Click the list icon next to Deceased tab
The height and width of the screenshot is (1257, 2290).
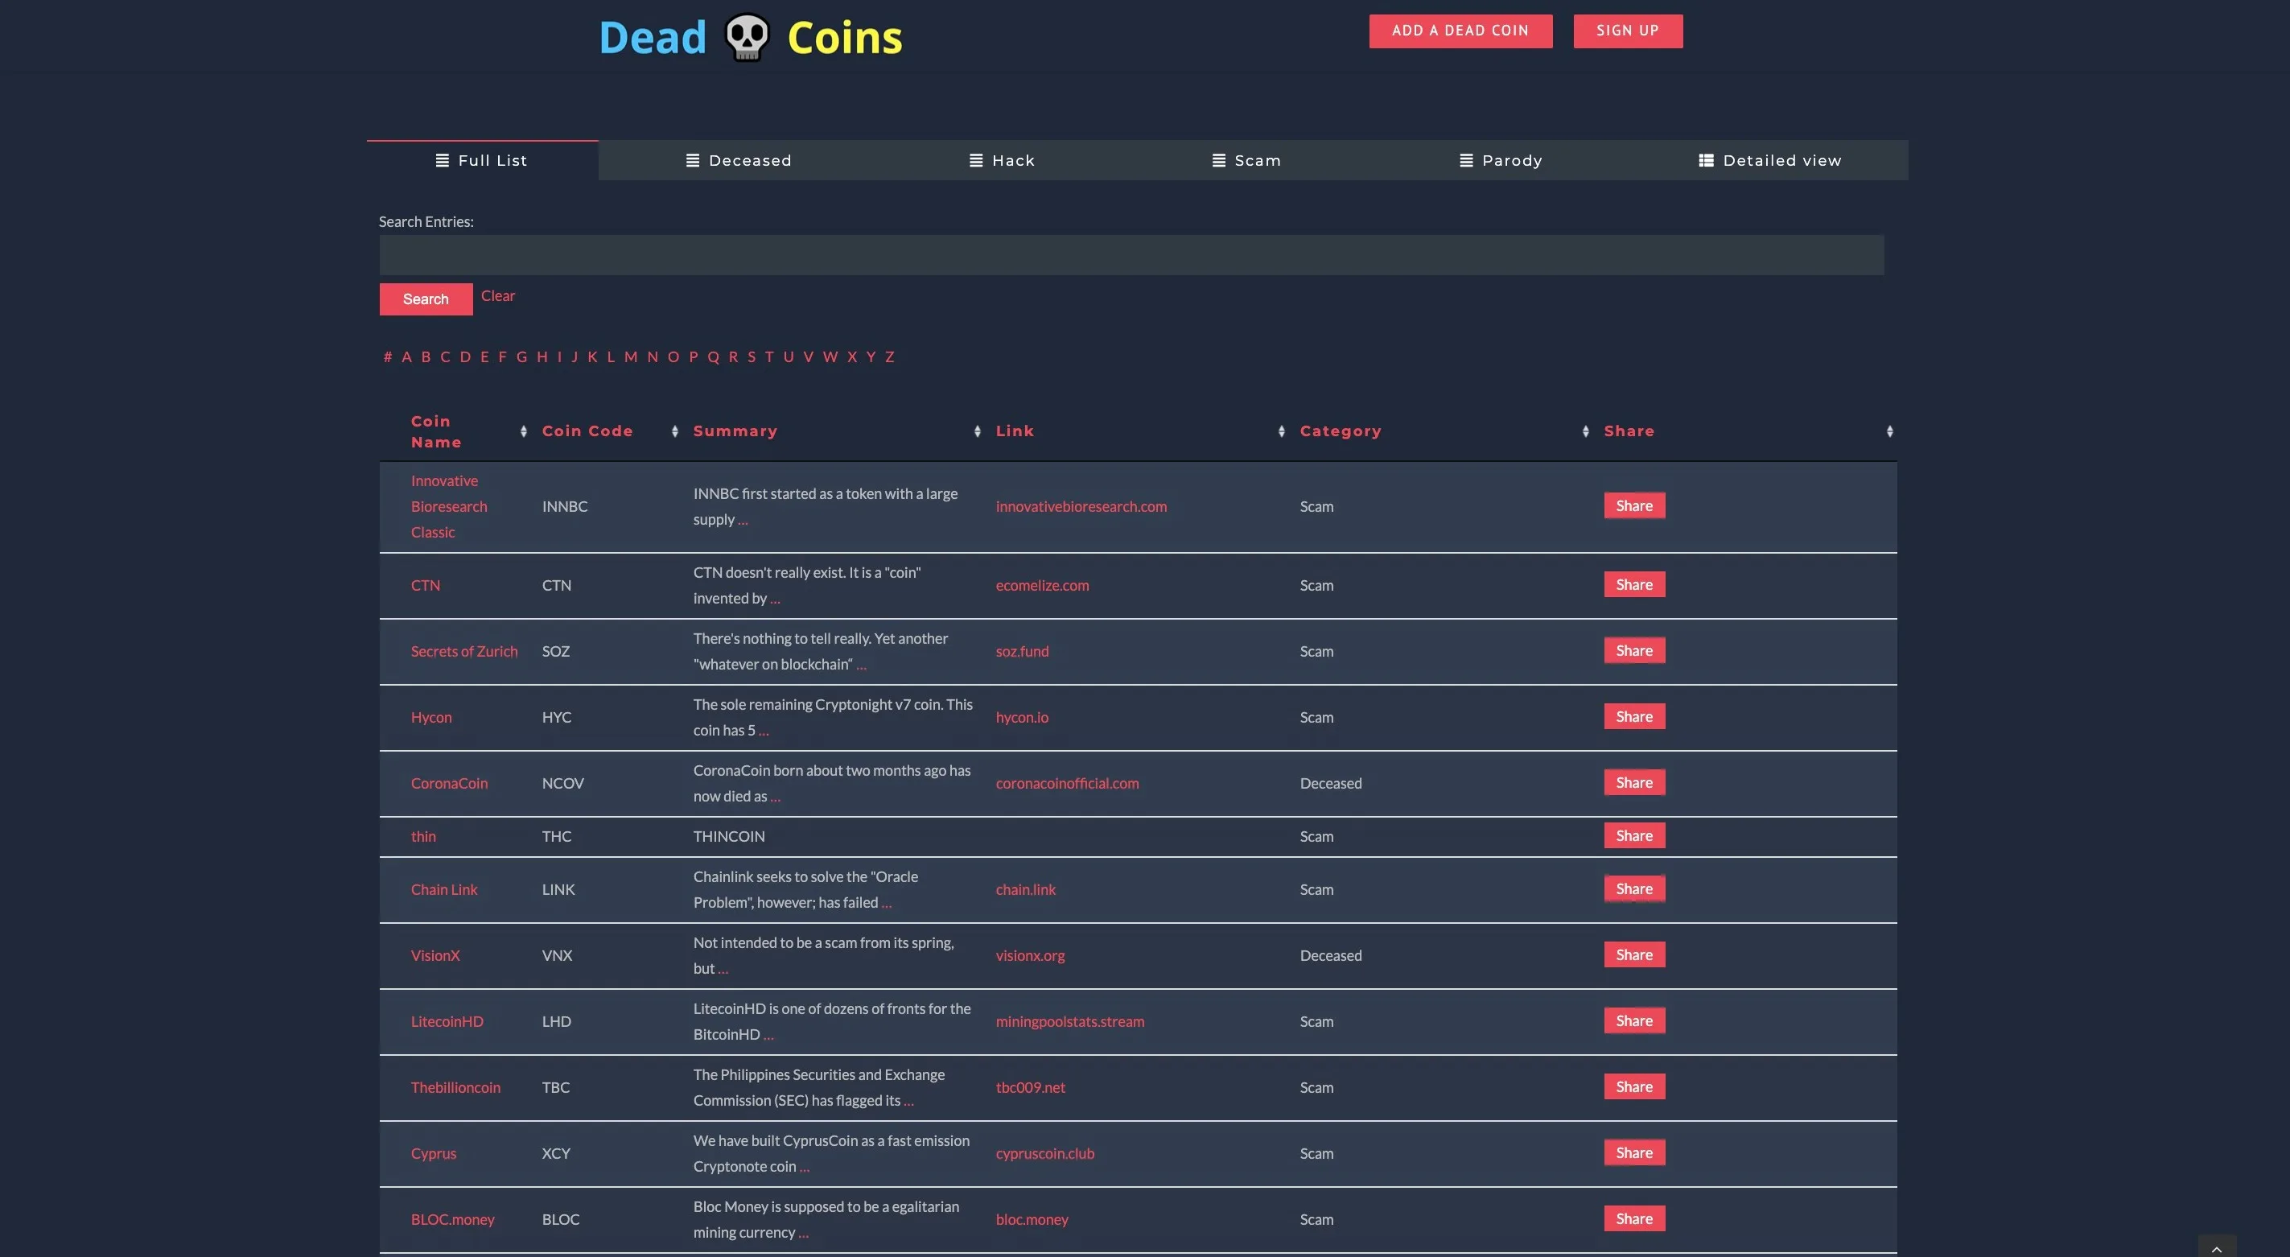(x=692, y=160)
